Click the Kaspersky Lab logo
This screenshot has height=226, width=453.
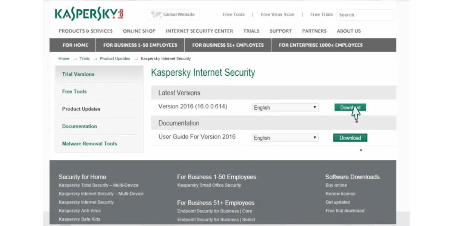point(89,14)
